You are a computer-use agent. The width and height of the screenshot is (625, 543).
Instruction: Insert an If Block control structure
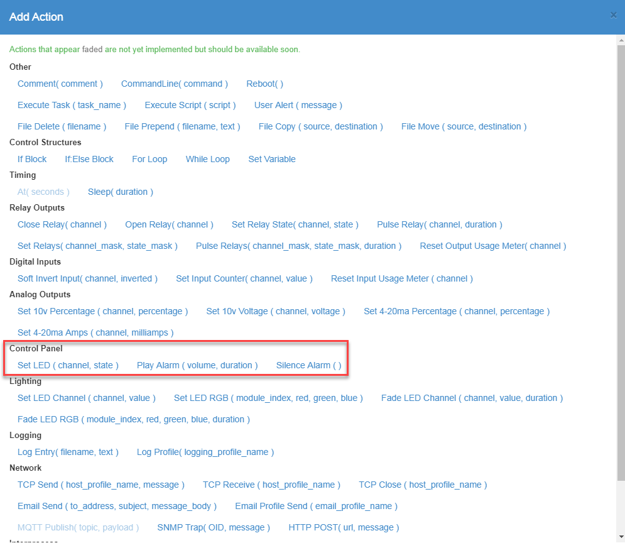pos(32,159)
